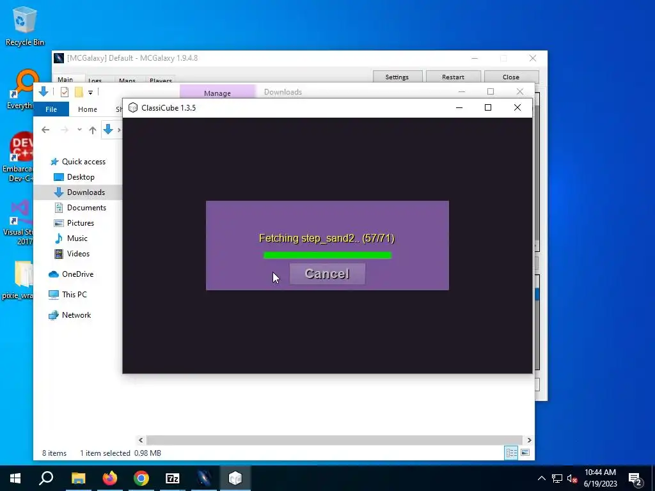Open the recent locations dropdown in Explorer
The width and height of the screenshot is (655, 491).
[79, 130]
